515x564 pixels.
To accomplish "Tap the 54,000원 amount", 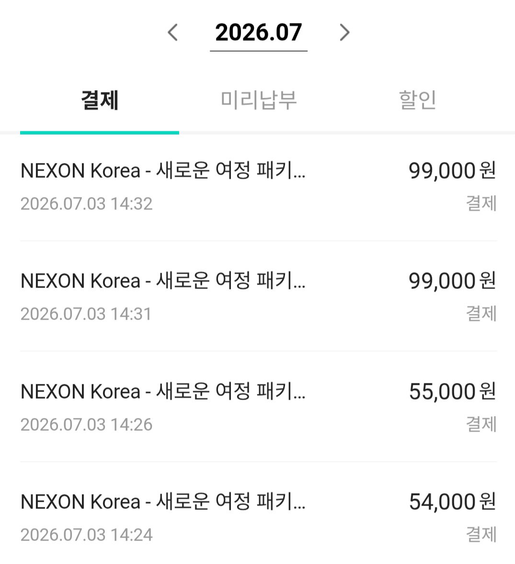I will click(x=452, y=501).
